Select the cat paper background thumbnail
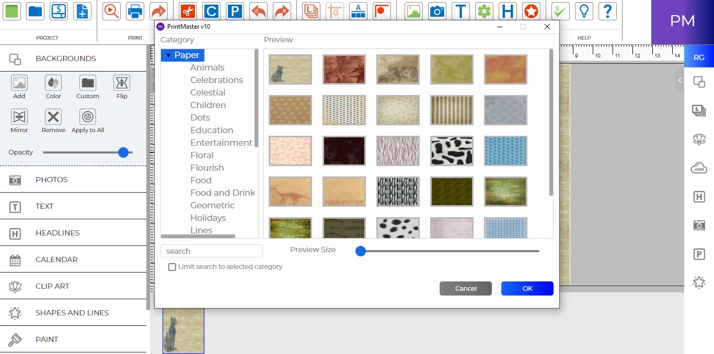Image resolution: width=714 pixels, height=354 pixels. tap(290, 69)
